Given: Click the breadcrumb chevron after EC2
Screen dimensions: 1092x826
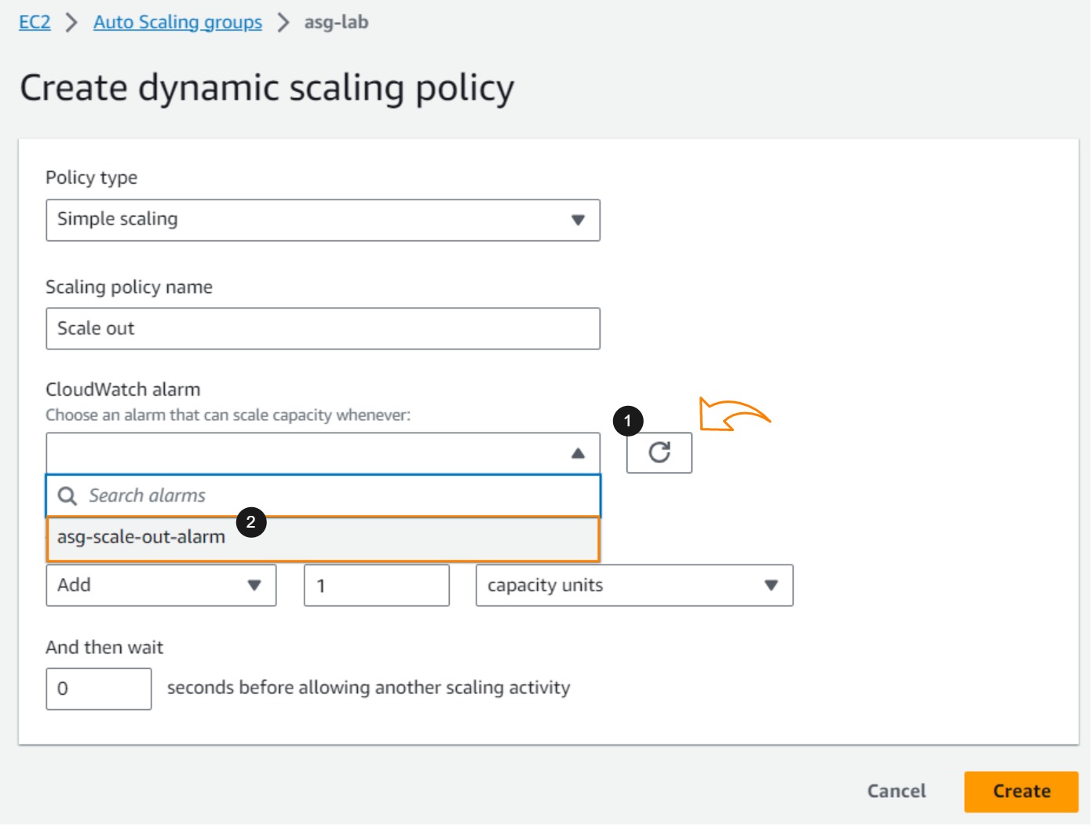Looking at the screenshot, I should coord(71,23).
